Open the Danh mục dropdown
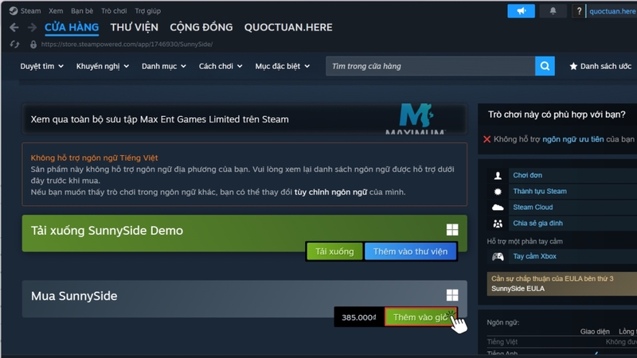 164,66
